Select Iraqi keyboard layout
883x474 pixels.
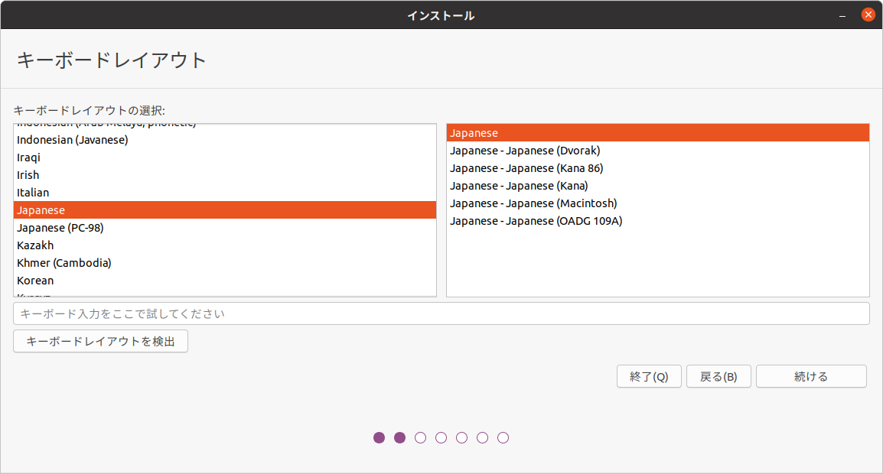point(225,157)
